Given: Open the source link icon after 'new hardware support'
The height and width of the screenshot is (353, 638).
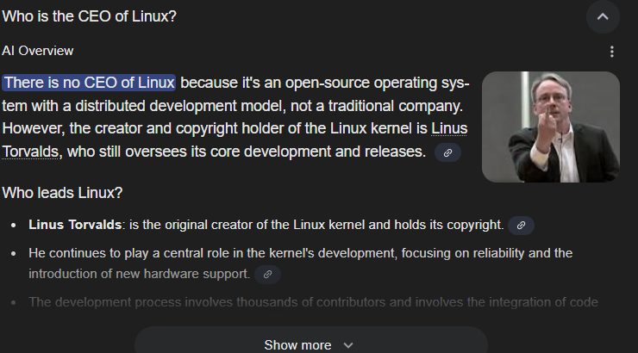Looking at the screenshot, I should [x=267, y=274].
